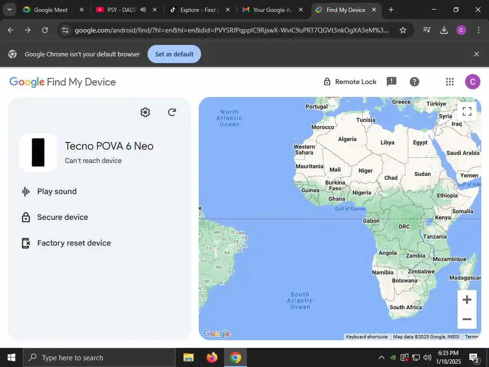View site information icon in address bar
Image resolution: width=489 pixels, height=367 pixels.
[x=65, y=30]
